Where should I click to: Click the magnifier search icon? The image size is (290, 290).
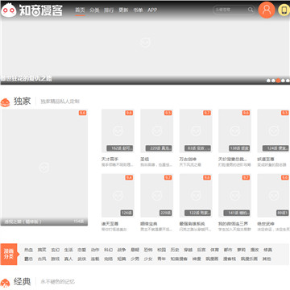tap(251, 10)
